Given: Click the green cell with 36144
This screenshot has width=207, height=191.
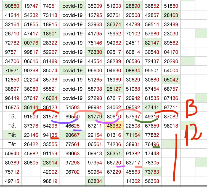Looking at the screenshot, I should coord(31,107).
